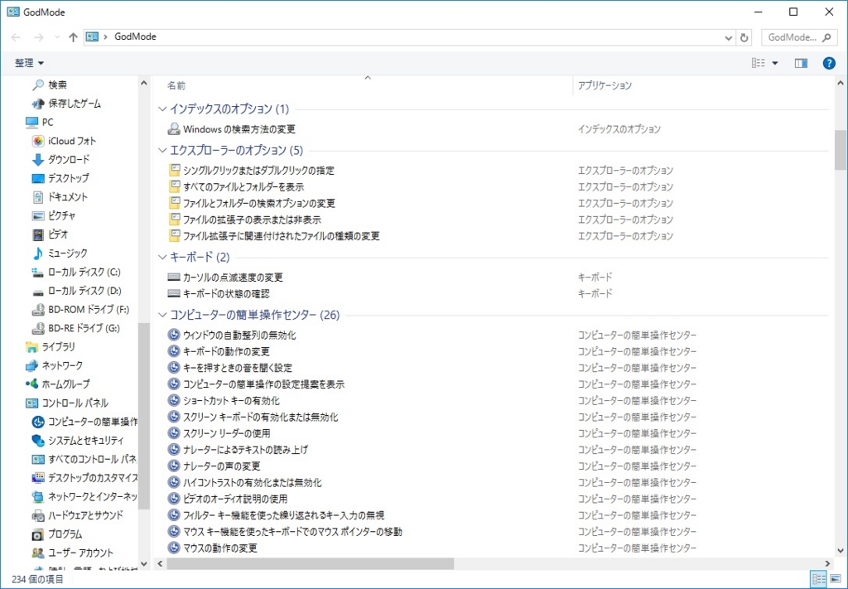Collapse インデックスのオプション group

162,109
